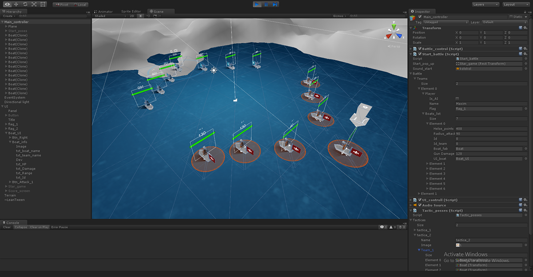Image resolution: width=533 pixels, height=277 pixels.
Task: Click console warning count icon
Action: (393, 227)
